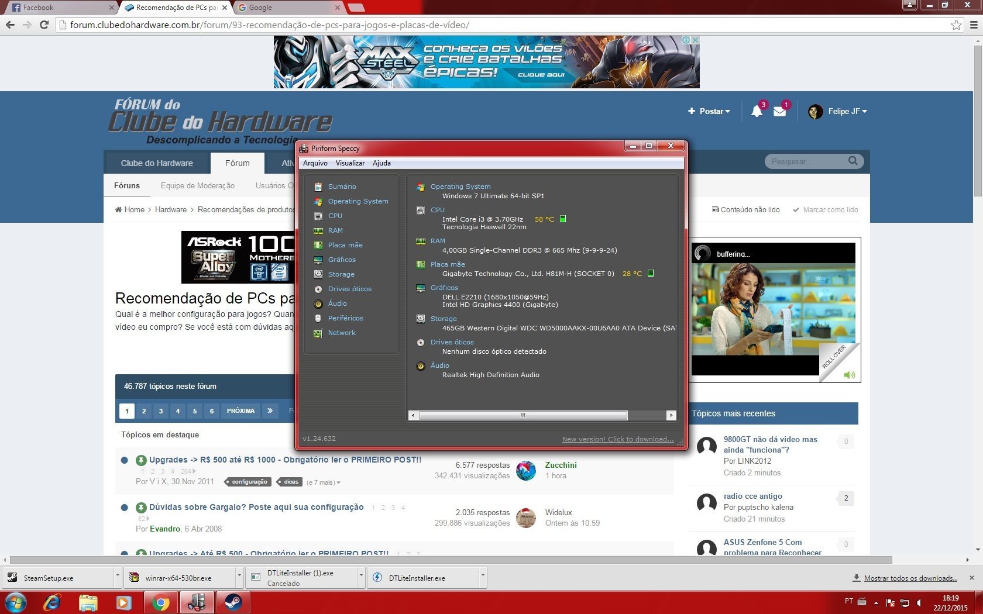Click Speccy horizontal scrollbar left arrow
This screenshot has width=983, height=614.
(413, 415)
